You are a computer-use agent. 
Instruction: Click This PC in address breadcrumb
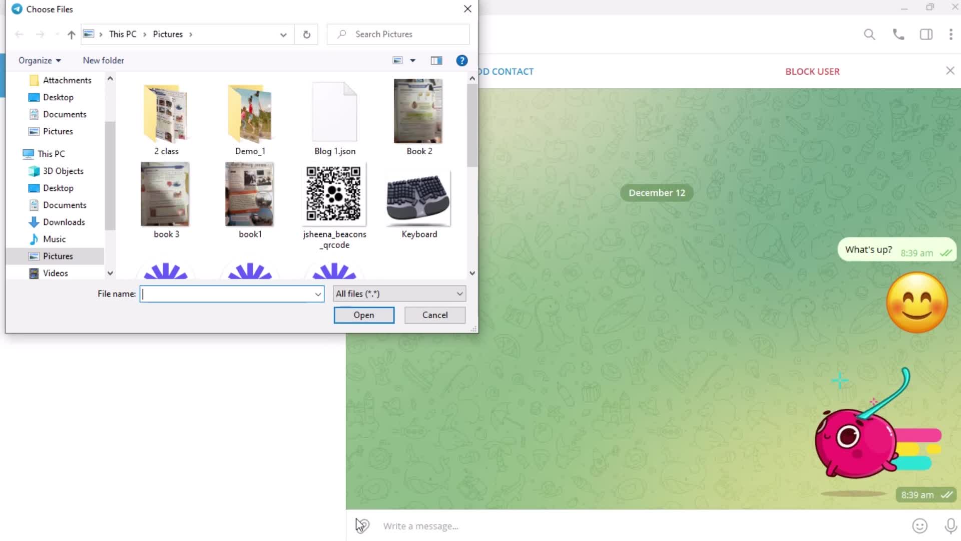pyautogui.click(x=123, y=34)
